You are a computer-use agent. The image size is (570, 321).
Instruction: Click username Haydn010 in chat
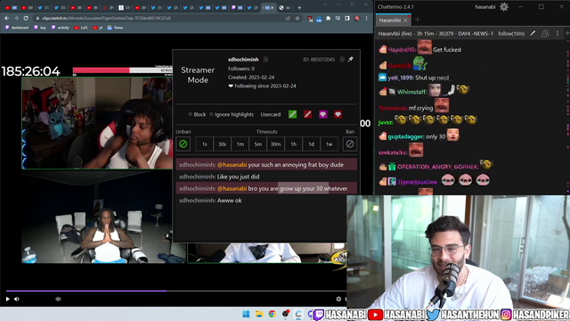click(402, 50)
